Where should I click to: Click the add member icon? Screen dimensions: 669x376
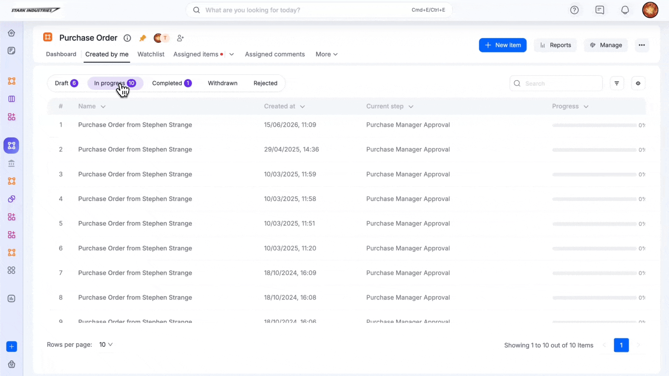coord(180,38)
